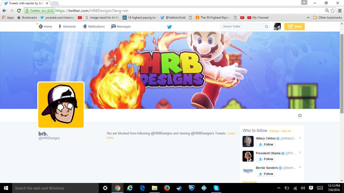Open the My Channel bookmark
Image resolution: width=344 pixels, height=193 pixels.
(x=258, y=17)
